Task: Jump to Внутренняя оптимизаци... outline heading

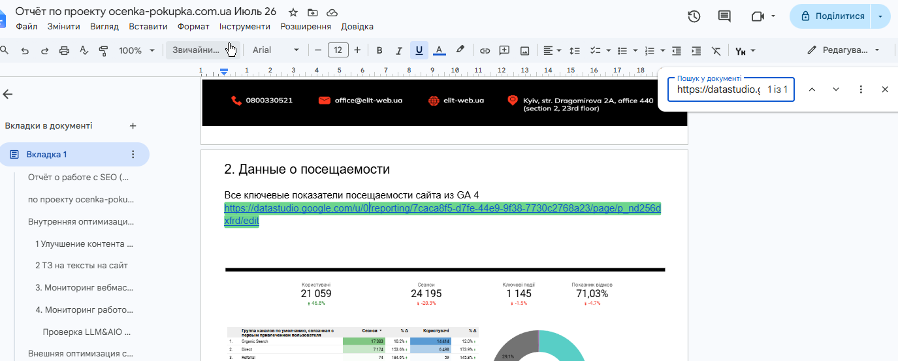Action: tap(81, 221)
